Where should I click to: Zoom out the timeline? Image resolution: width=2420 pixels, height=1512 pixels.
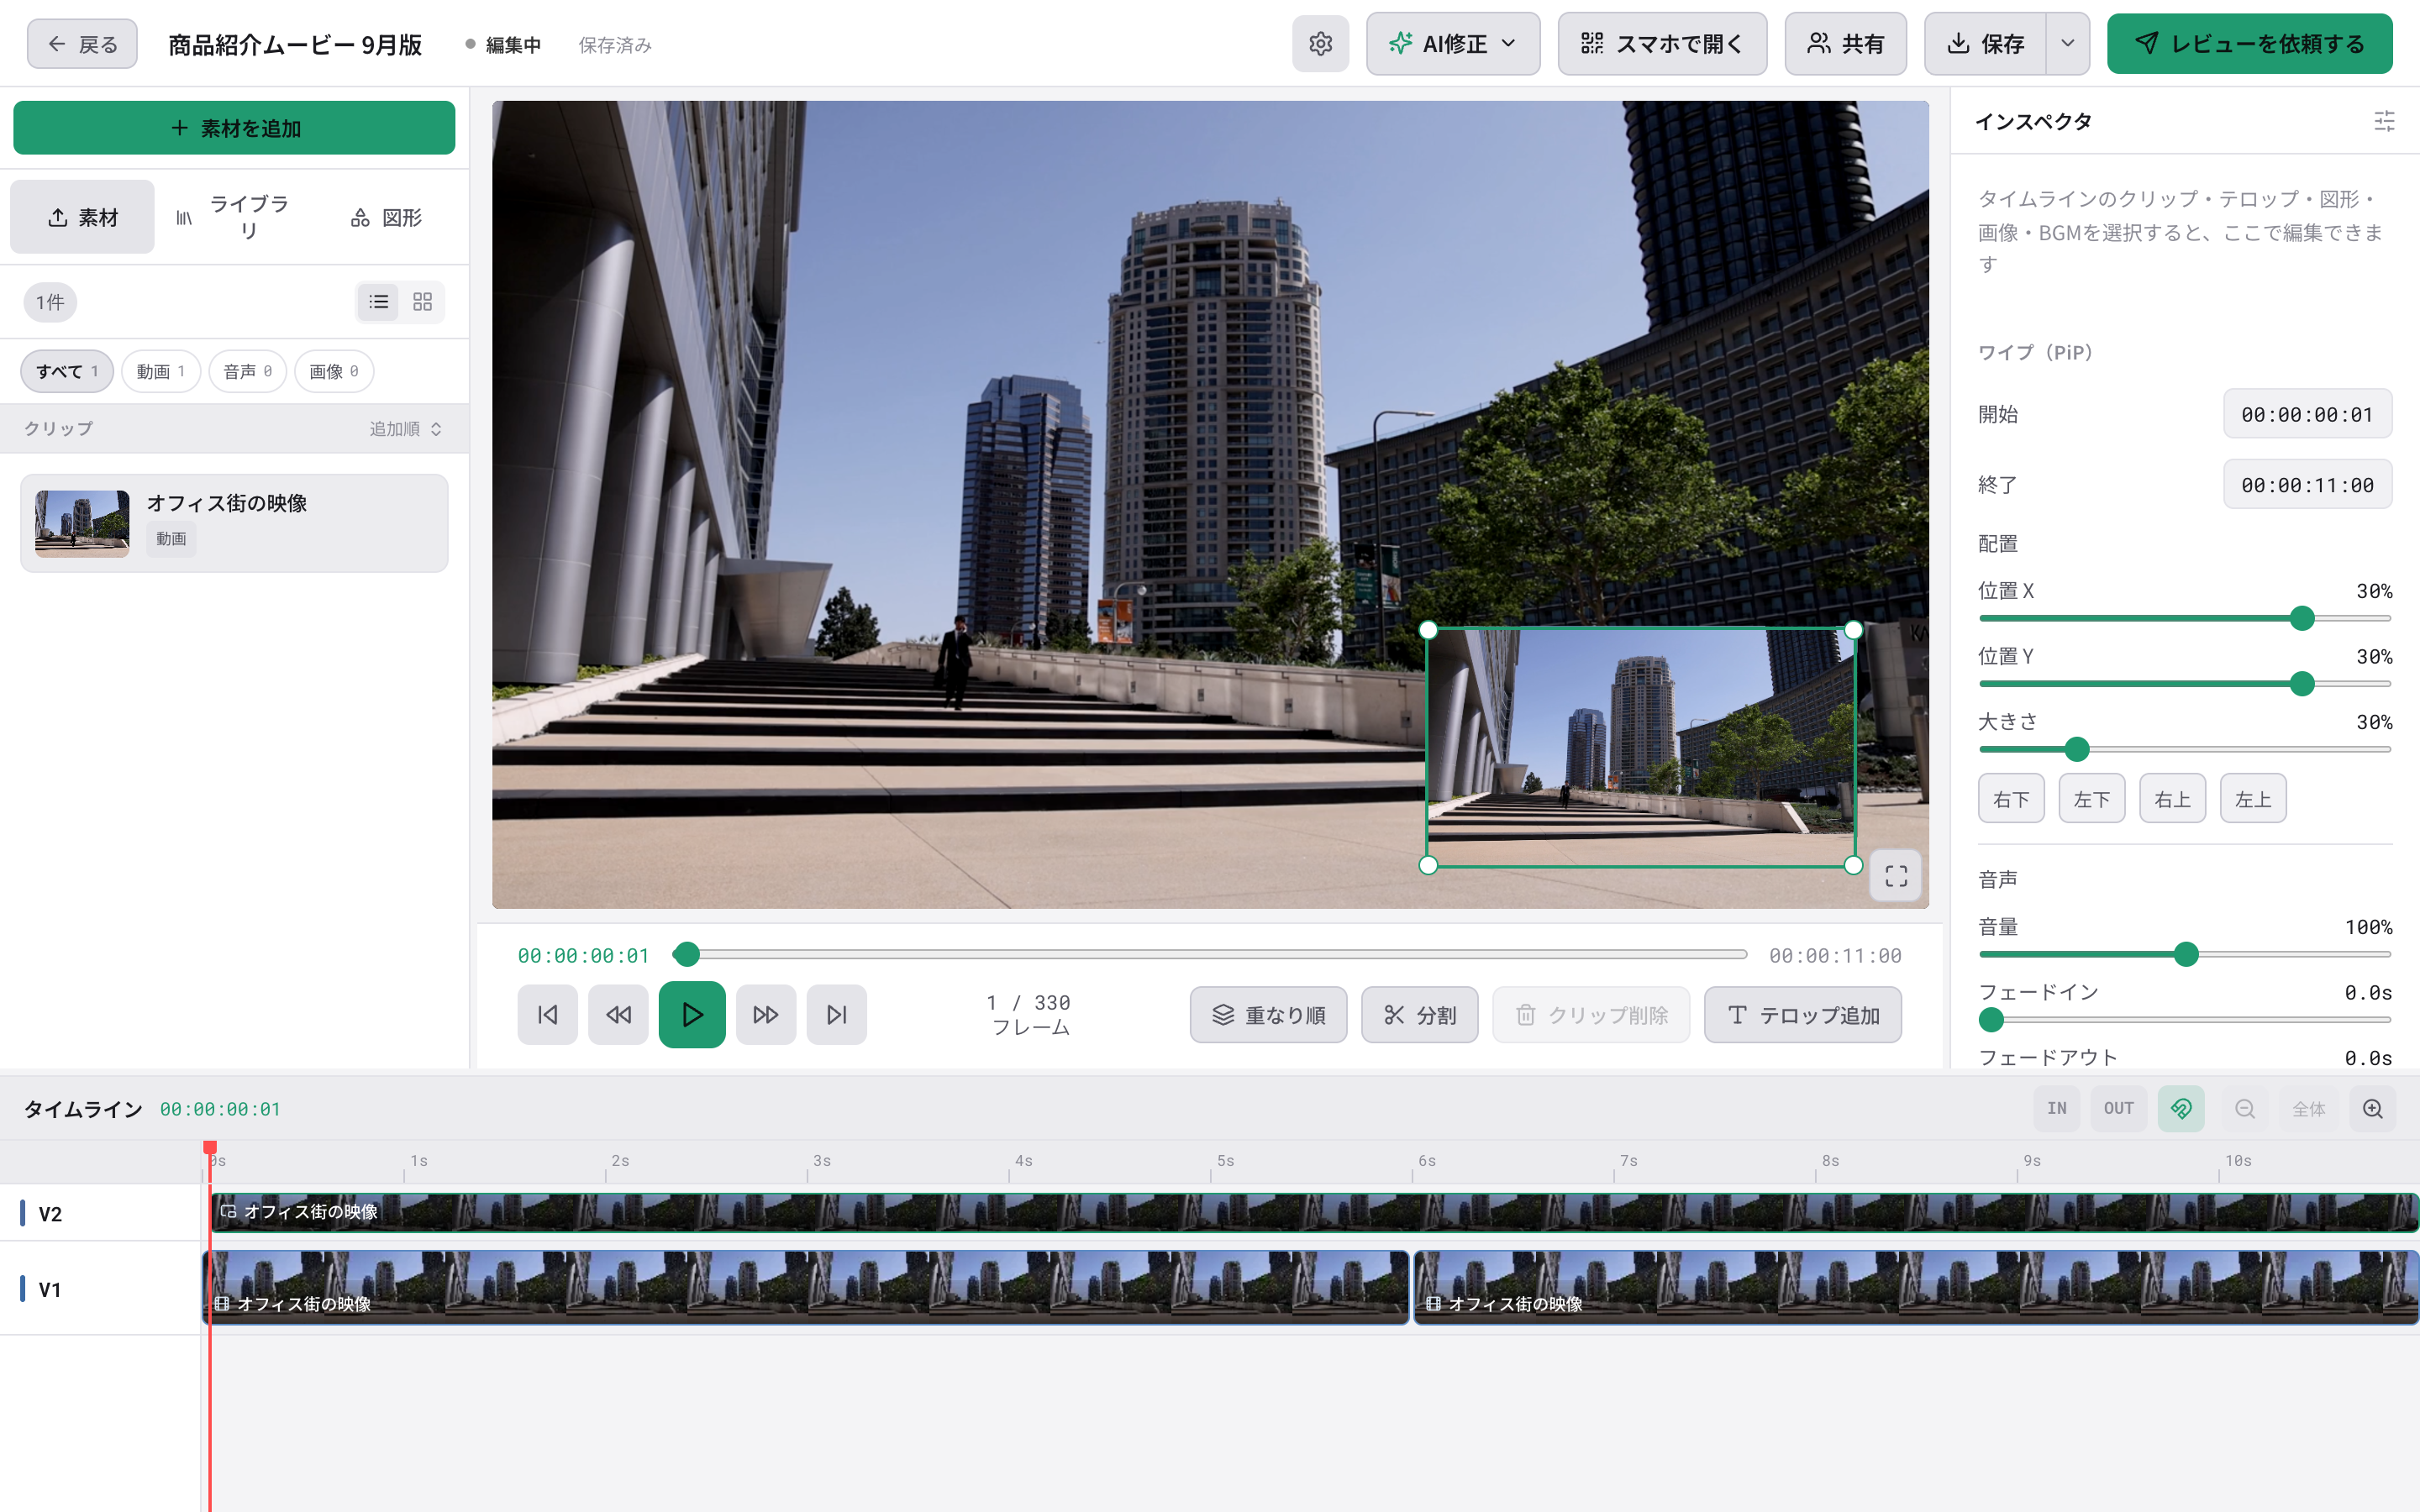click(2245, 1109)
